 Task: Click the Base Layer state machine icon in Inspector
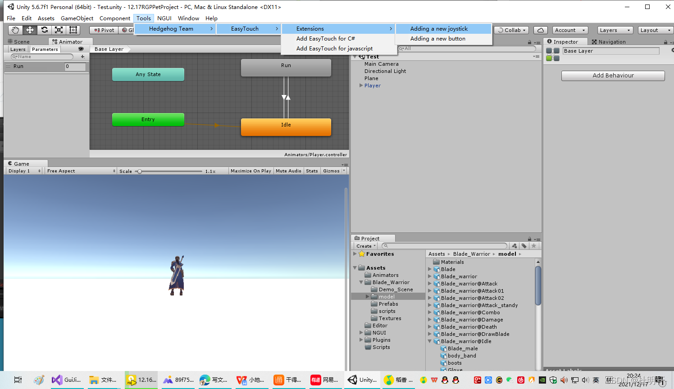(x=553, y=54)
